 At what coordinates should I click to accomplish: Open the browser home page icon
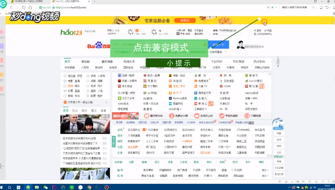pos(30,7)
